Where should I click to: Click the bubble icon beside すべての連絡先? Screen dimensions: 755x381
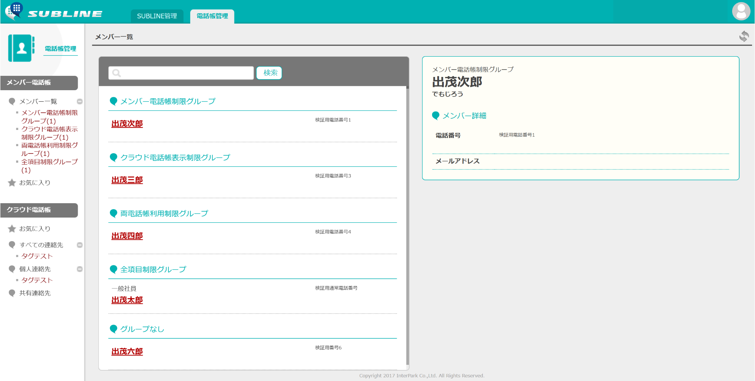tap(12, 245)
